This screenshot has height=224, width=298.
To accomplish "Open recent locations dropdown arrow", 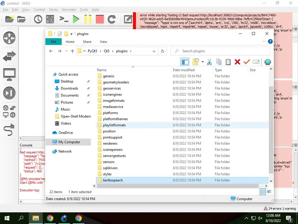I will coord(66,51).
